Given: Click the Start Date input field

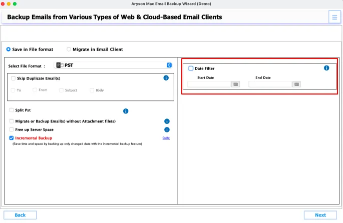Looking at the screenshot, I should [x=209, y=84].
